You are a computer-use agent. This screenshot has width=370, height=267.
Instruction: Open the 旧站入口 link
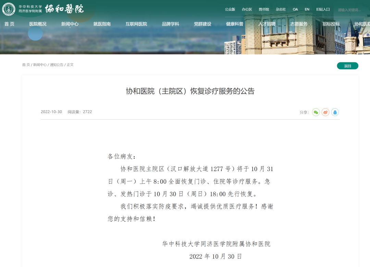coord(323,9)
